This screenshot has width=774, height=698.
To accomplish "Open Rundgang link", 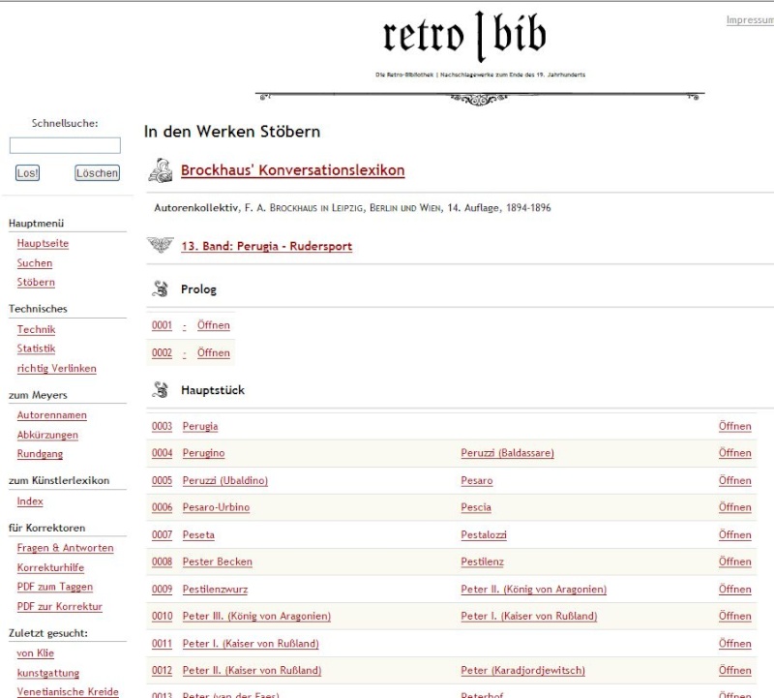I will (x=40, y=454).
